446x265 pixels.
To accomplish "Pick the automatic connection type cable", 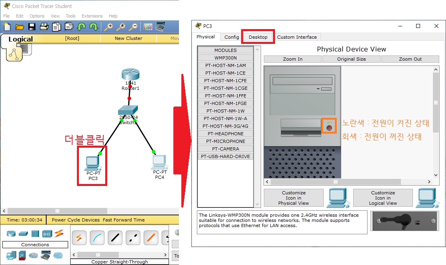I will (x=79, y=237).
